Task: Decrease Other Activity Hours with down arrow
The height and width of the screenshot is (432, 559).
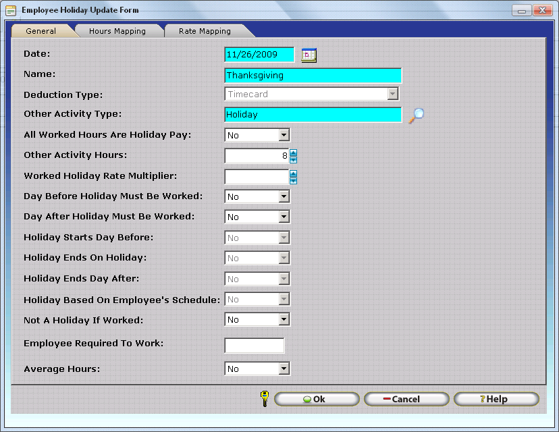Action: (293, 160)
